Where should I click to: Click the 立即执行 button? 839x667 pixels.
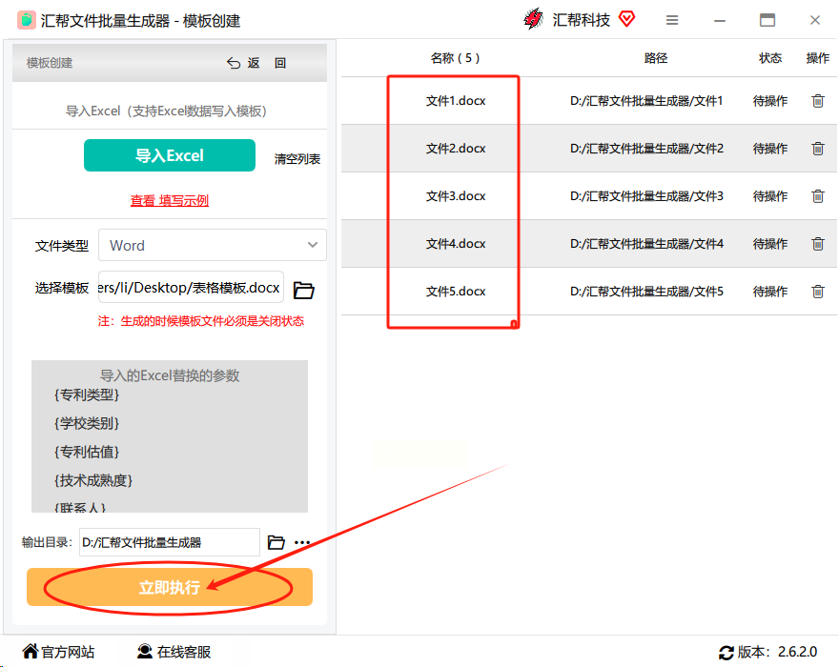(170, 587)
